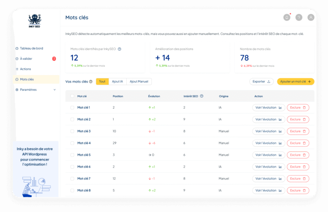This screenshot has height=212, width=328.
Task: Click info icon next to Vos mots clés
Action: (x=91, y=82)
